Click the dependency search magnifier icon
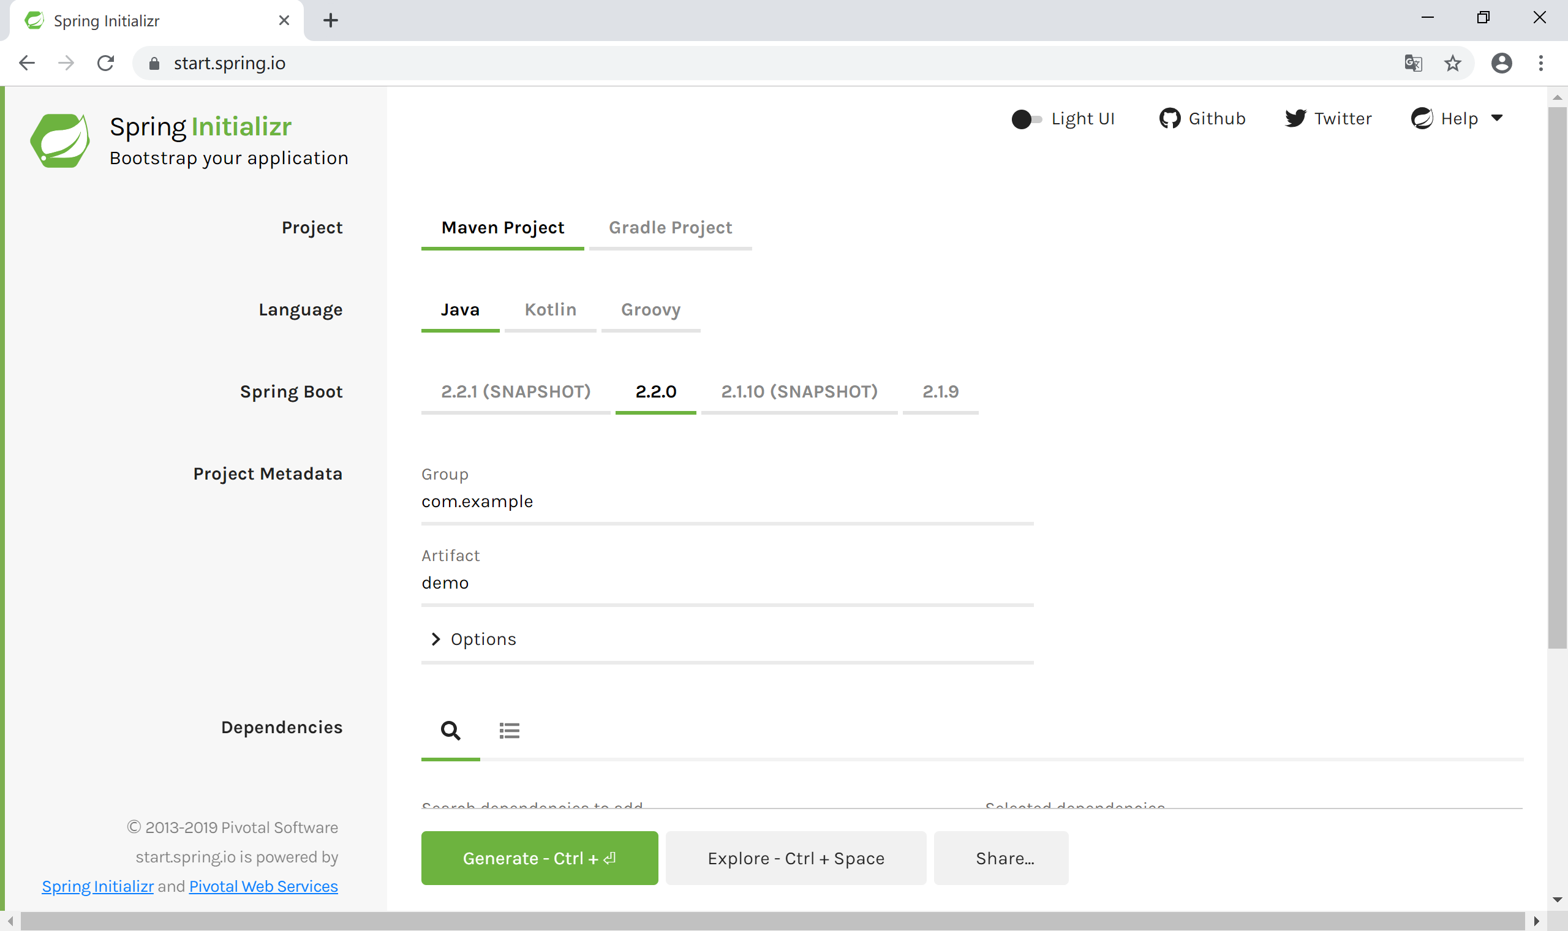This screenshot has width=1568, height=931. [x=450, y=730]
